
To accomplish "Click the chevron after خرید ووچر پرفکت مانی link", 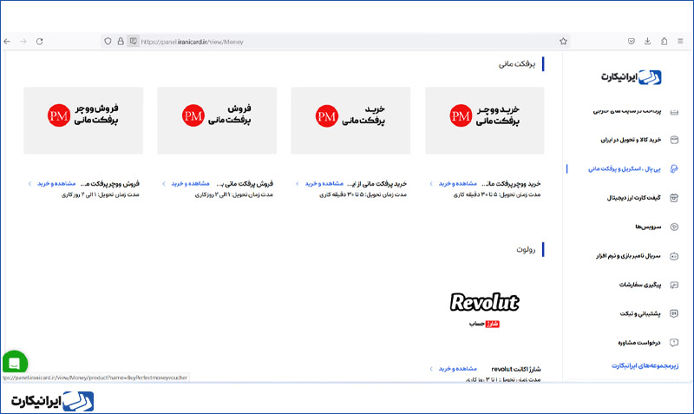I will point(431,183).
